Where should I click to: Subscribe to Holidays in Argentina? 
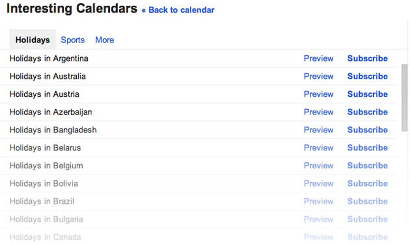coord(367,58)
